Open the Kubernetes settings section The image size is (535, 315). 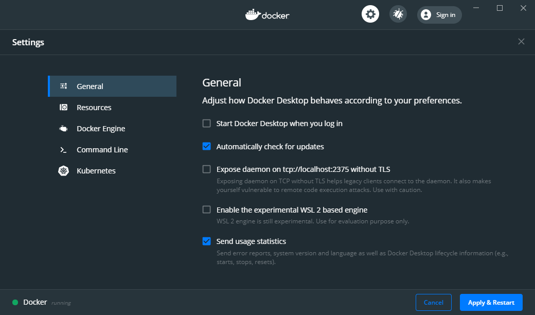coord(96,170)
